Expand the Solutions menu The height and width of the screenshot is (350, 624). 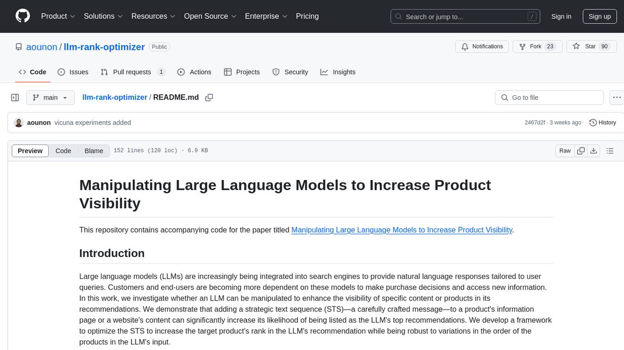(103, 16)
